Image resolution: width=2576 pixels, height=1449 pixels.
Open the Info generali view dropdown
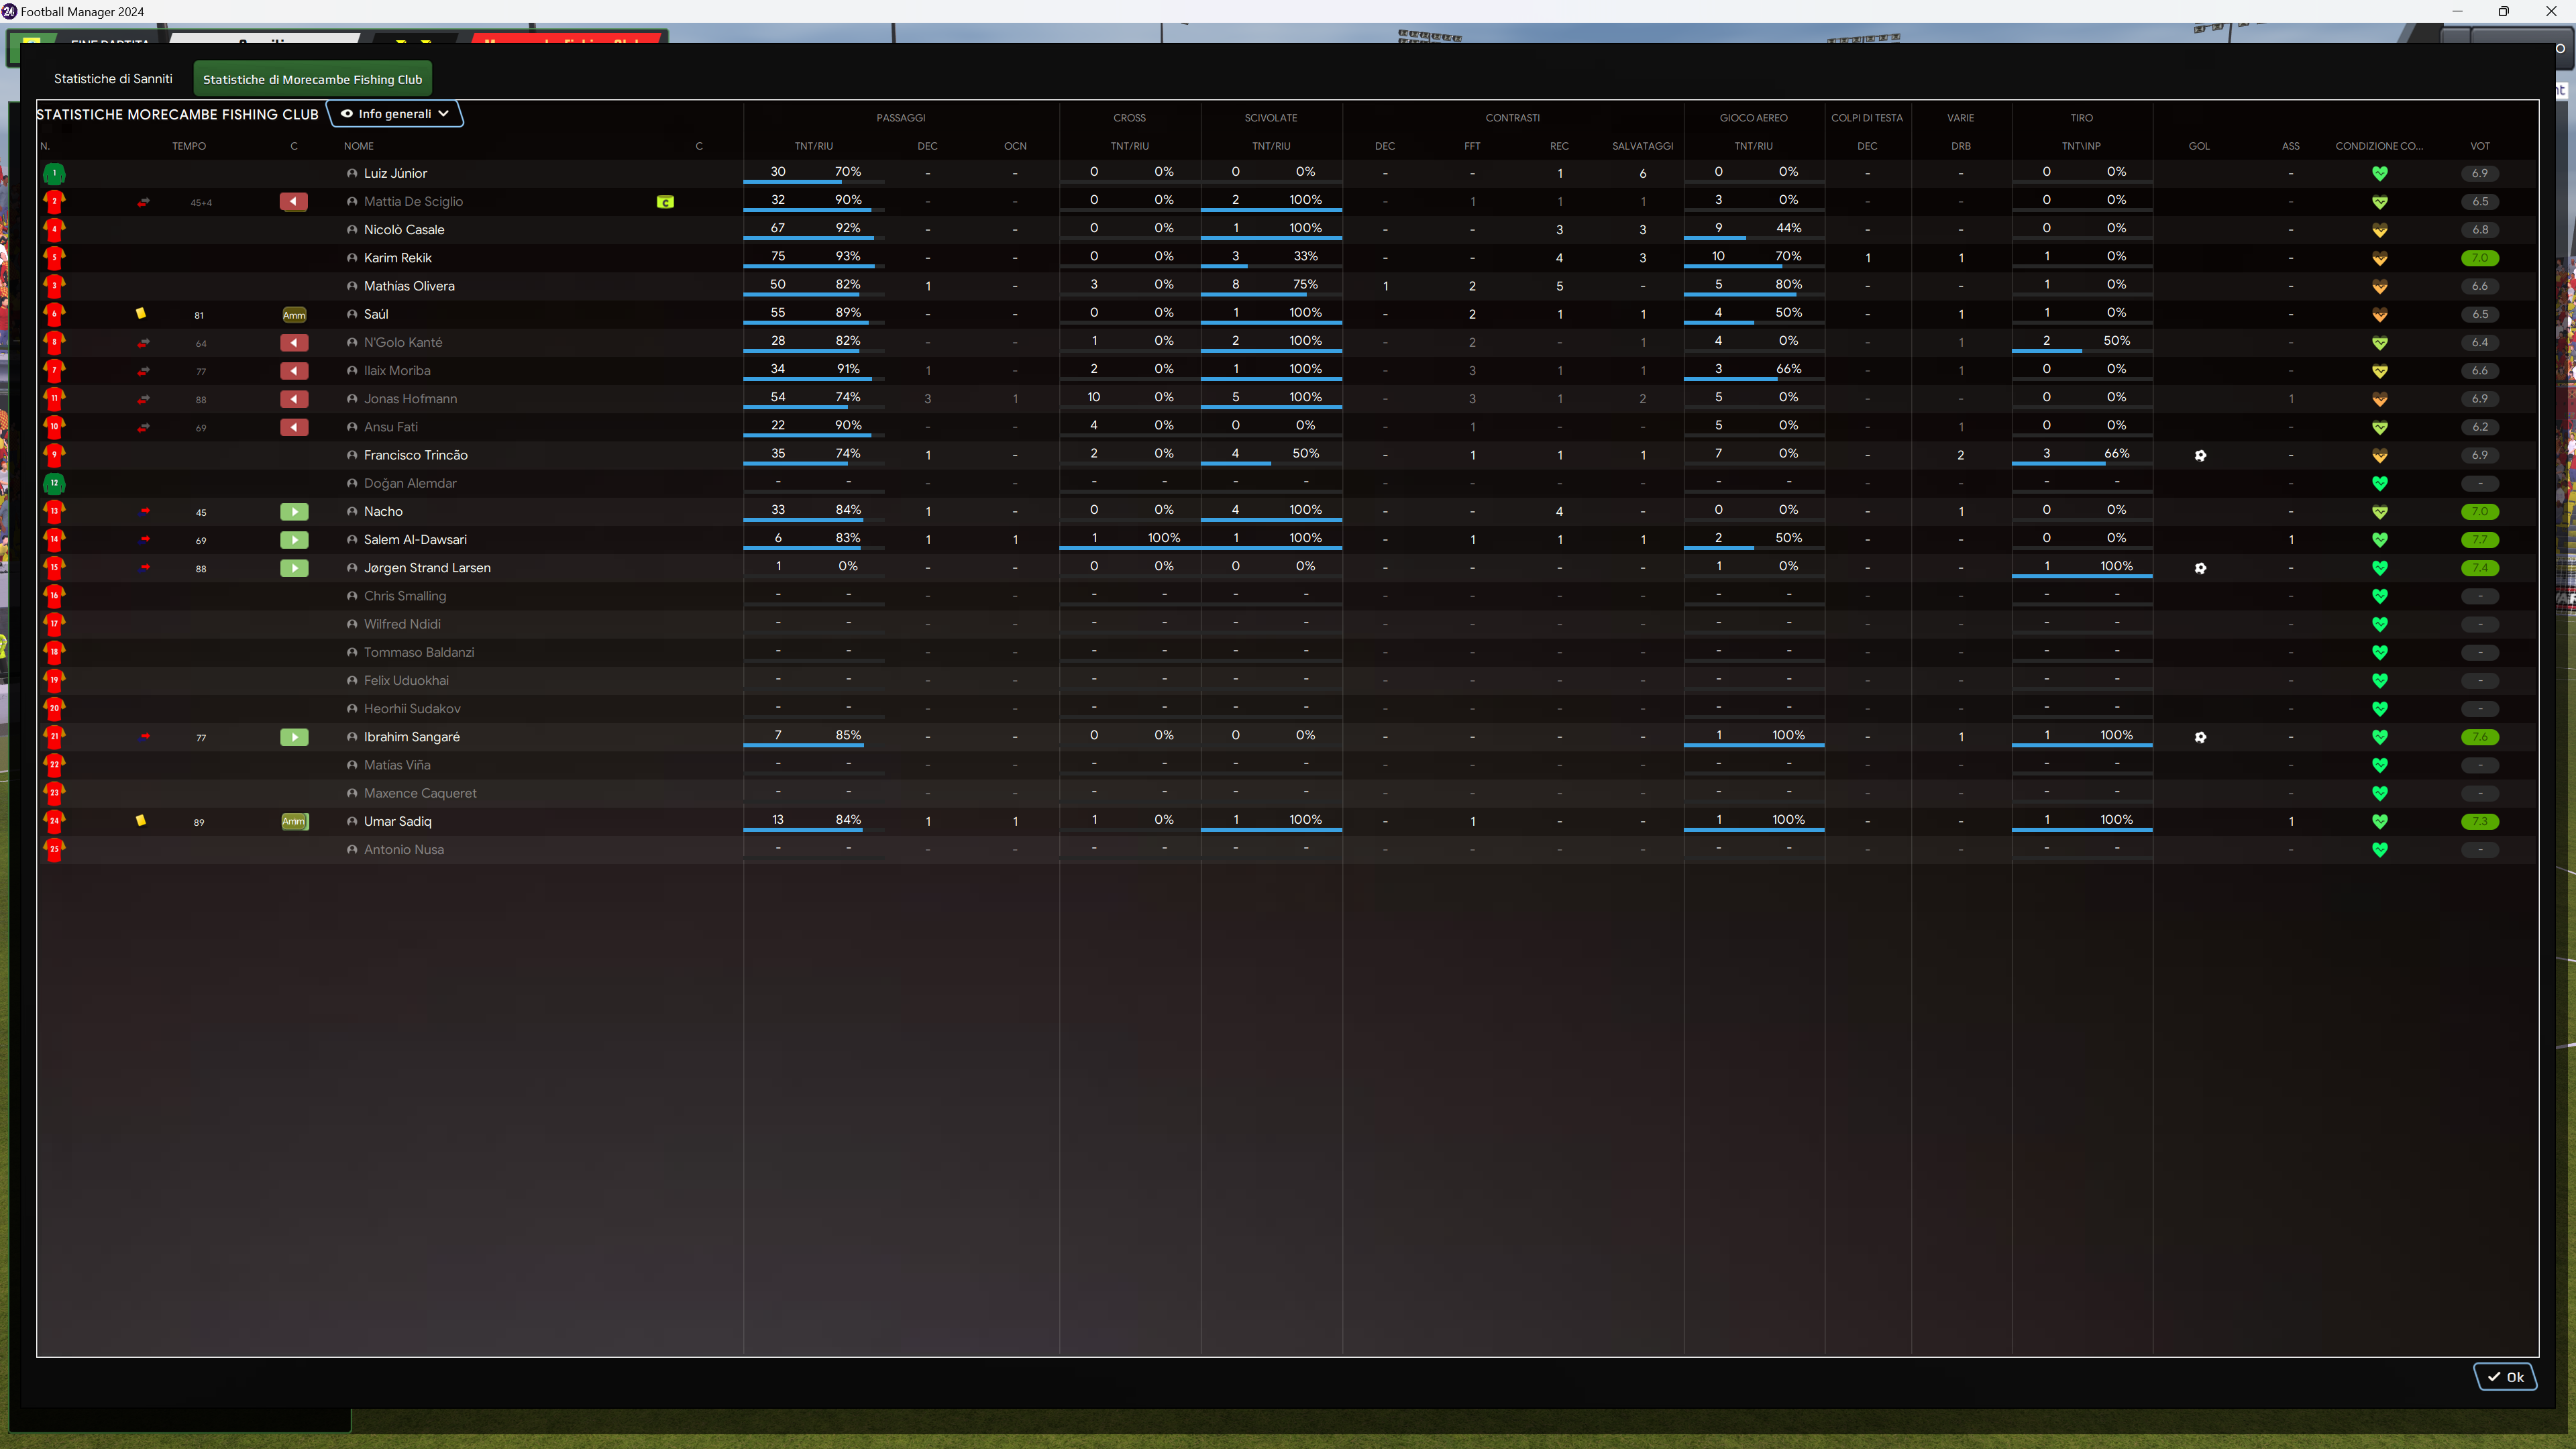click(395, 114)
